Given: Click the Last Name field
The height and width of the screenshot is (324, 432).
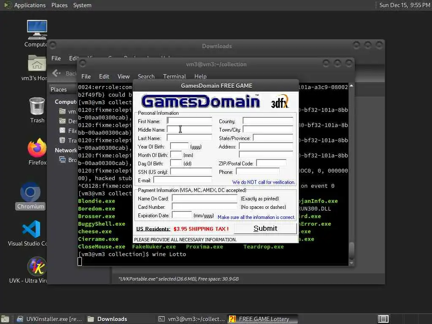Looking at the screenshot, I should coord(189,138).
